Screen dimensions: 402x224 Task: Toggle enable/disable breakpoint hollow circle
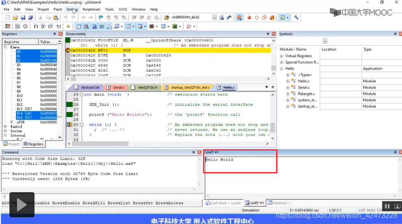coord(257,17)
